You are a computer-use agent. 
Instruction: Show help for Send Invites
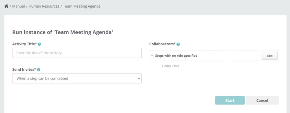pyautogui.click(x=39, y=70)
